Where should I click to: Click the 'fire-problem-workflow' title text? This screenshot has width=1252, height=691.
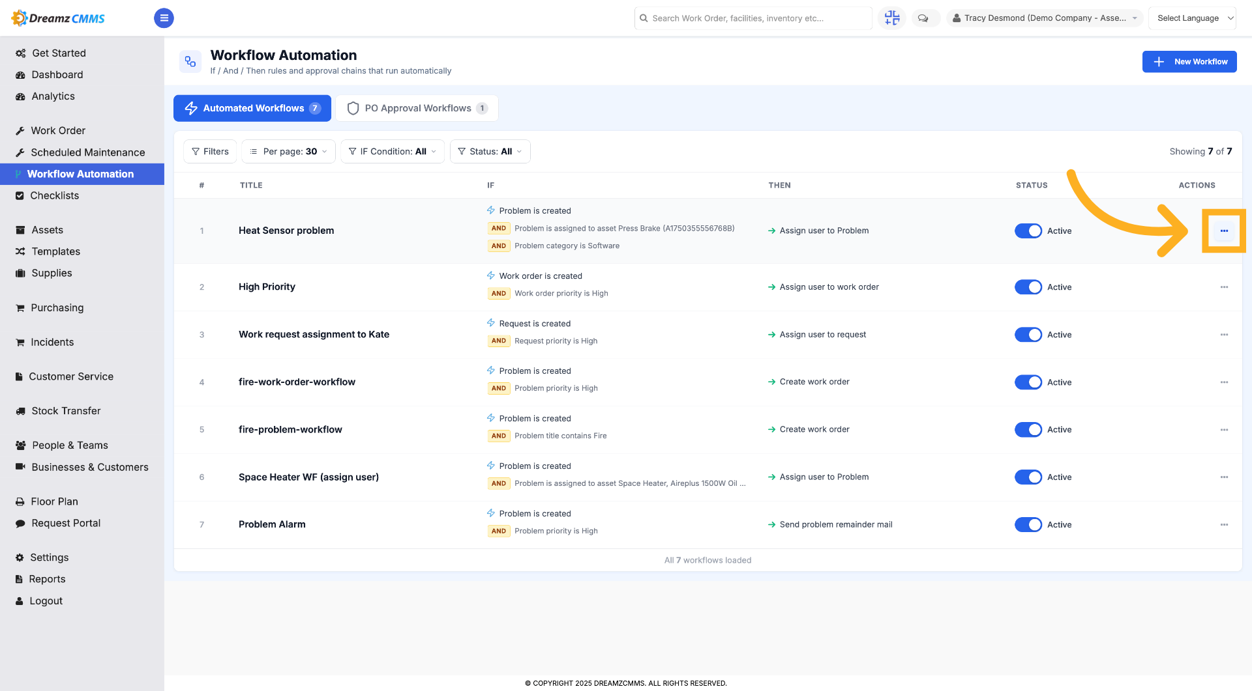290,429
